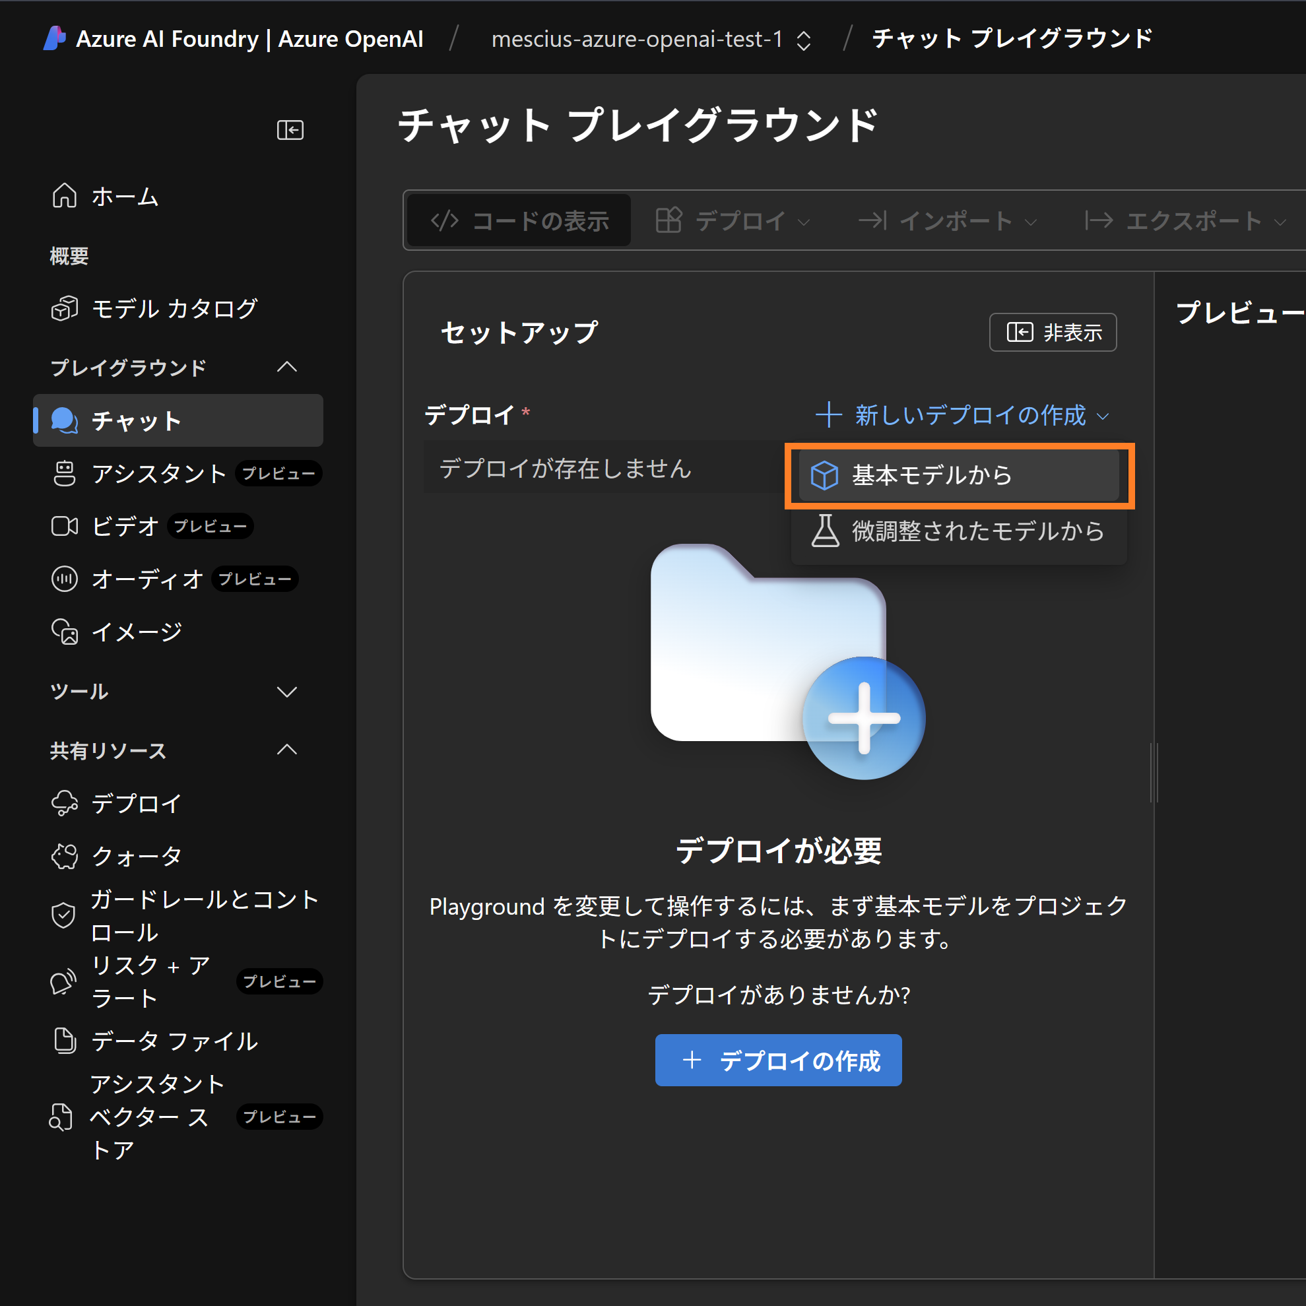Click the audio waveform icon
Screen dimensions: 1306x1306
point(65,579)
